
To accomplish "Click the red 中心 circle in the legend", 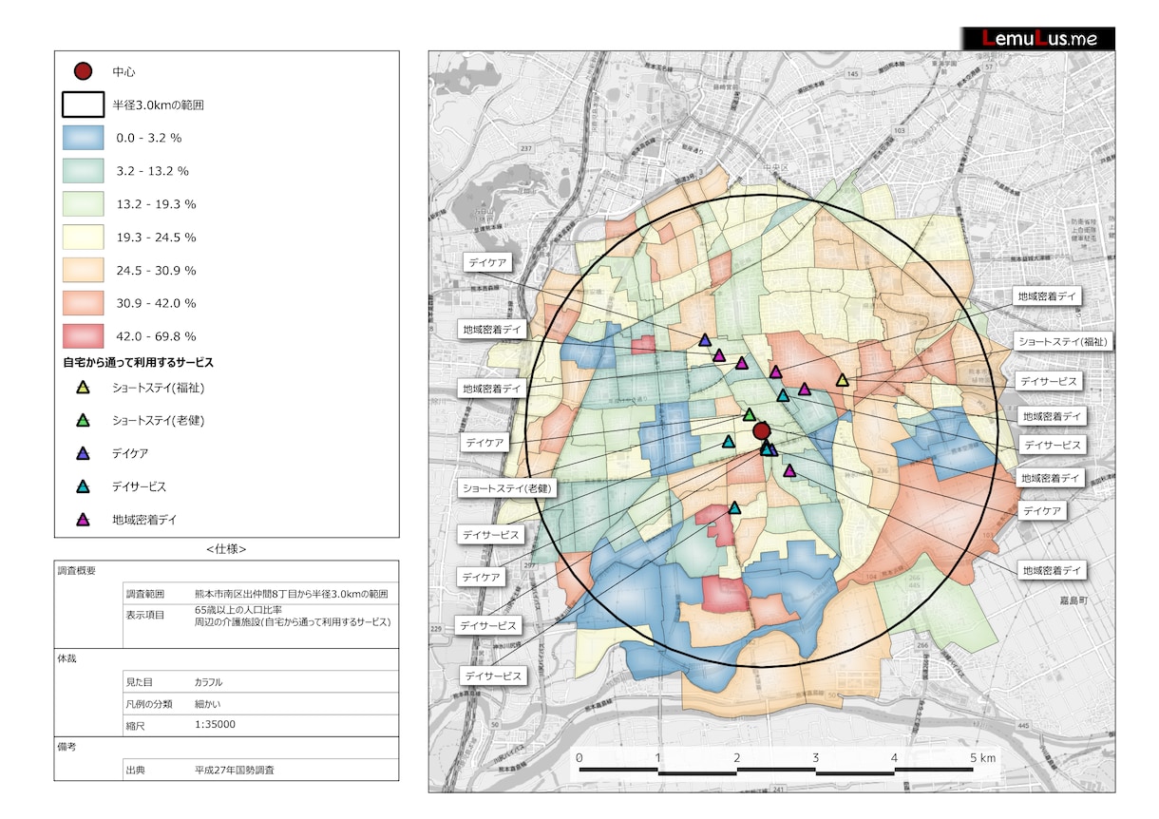I will (83, 71).
